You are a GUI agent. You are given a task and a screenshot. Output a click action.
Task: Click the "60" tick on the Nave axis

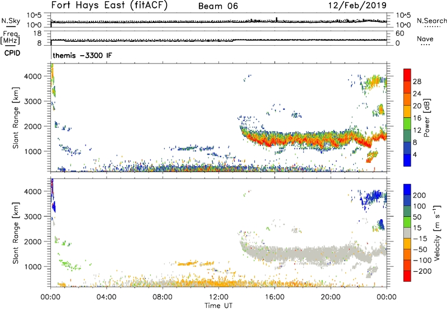coord(400,33)
